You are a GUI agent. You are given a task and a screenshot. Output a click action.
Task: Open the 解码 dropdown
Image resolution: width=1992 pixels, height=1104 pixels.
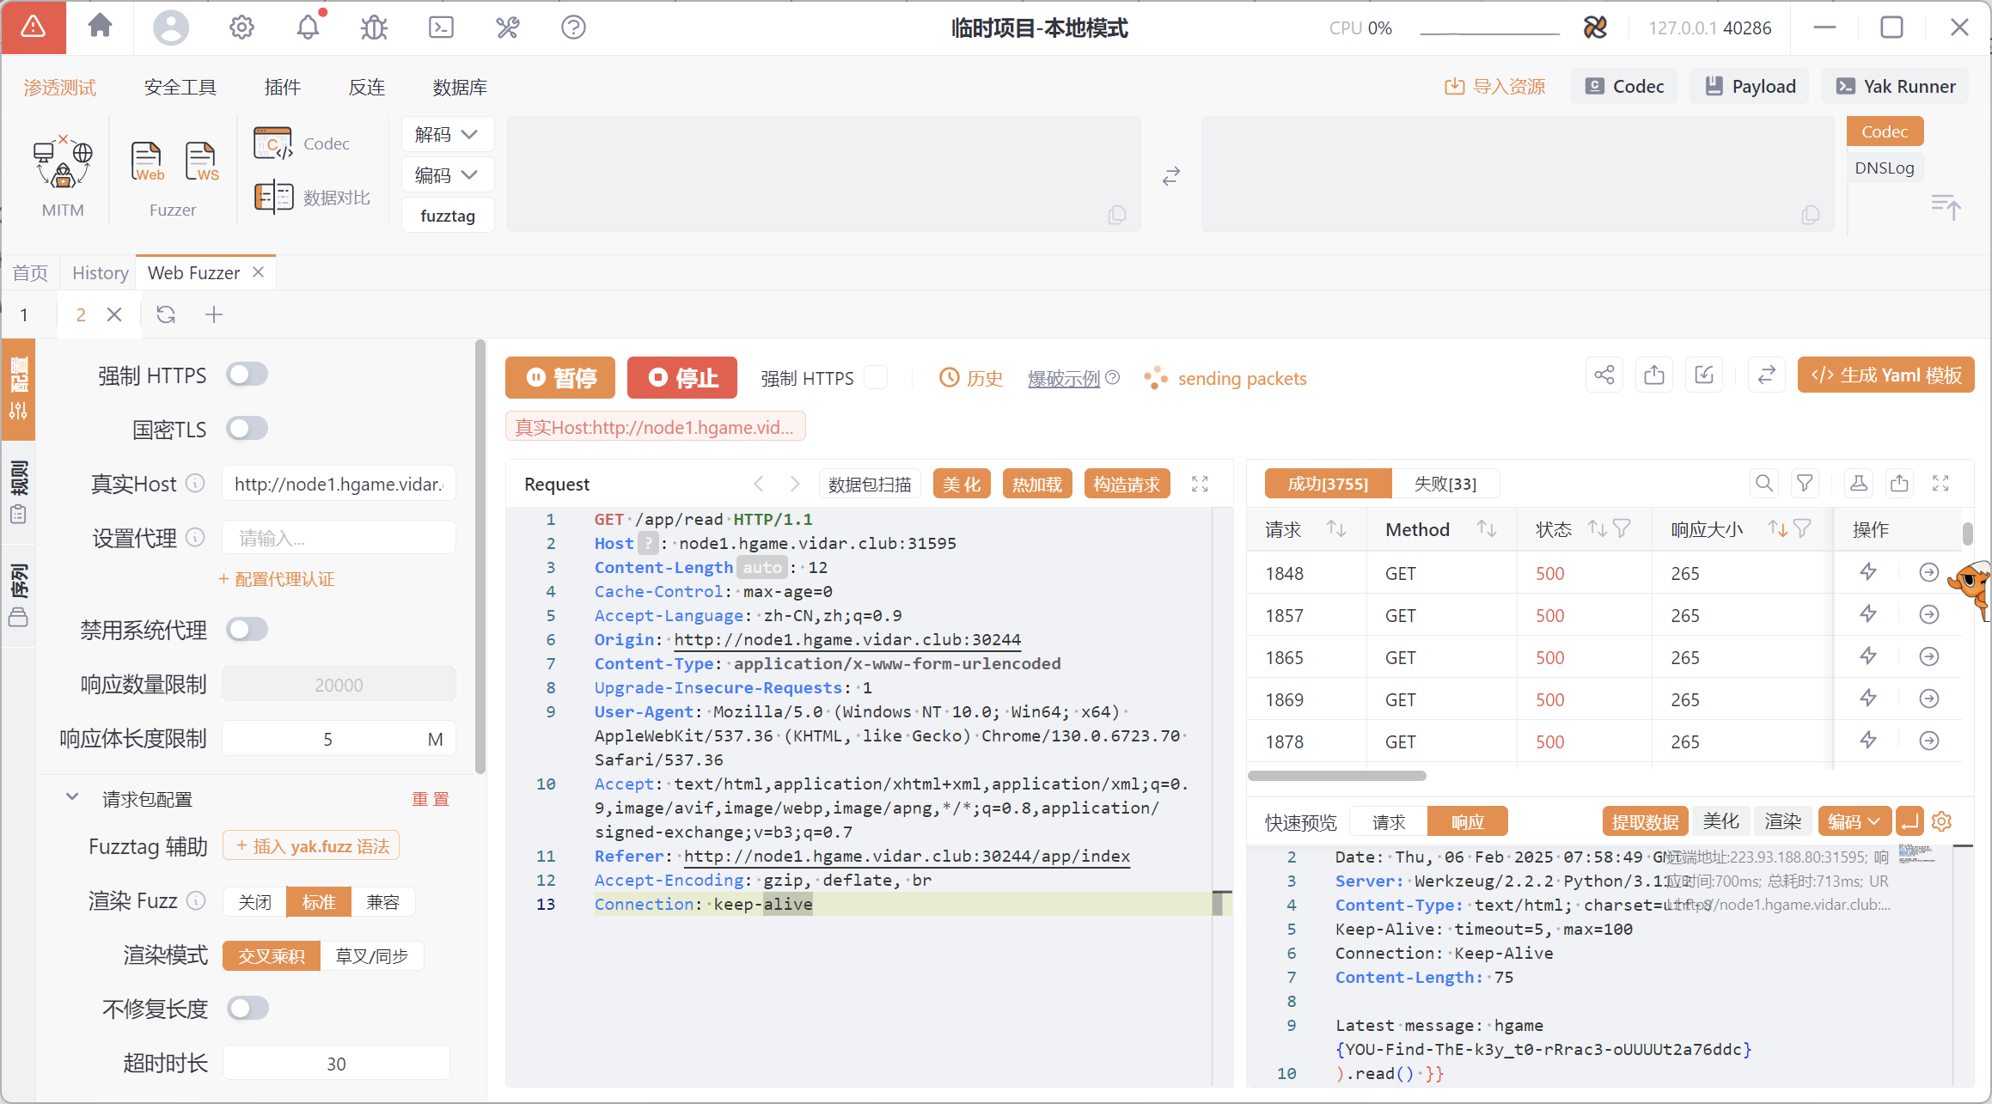coord(447,134)
